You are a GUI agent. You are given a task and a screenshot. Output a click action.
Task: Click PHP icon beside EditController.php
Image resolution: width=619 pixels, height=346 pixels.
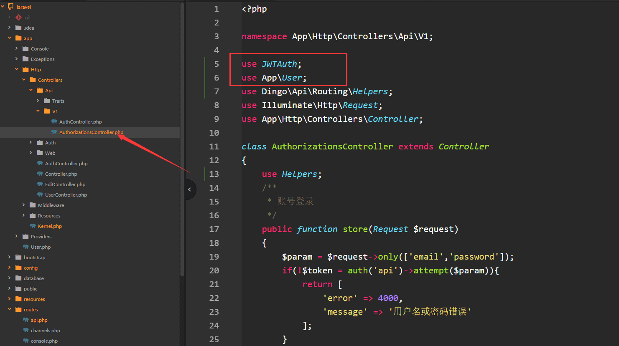[x=40, y=184]
